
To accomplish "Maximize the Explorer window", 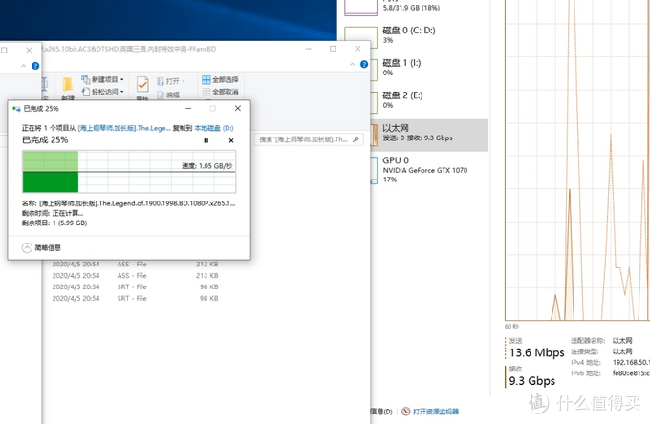I will click(333, 49).
